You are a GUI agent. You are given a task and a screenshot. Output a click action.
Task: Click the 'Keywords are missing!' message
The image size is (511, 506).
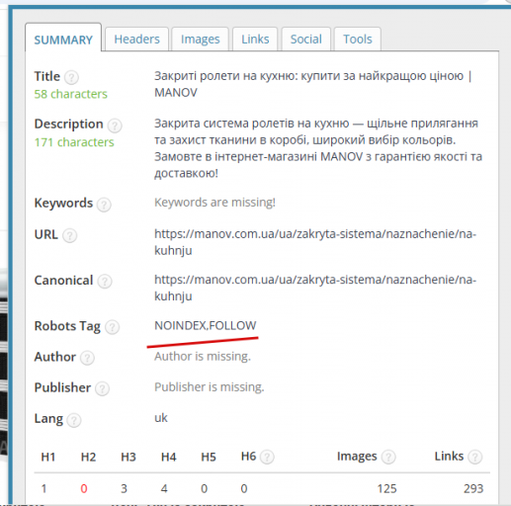[x=214, y=203]
